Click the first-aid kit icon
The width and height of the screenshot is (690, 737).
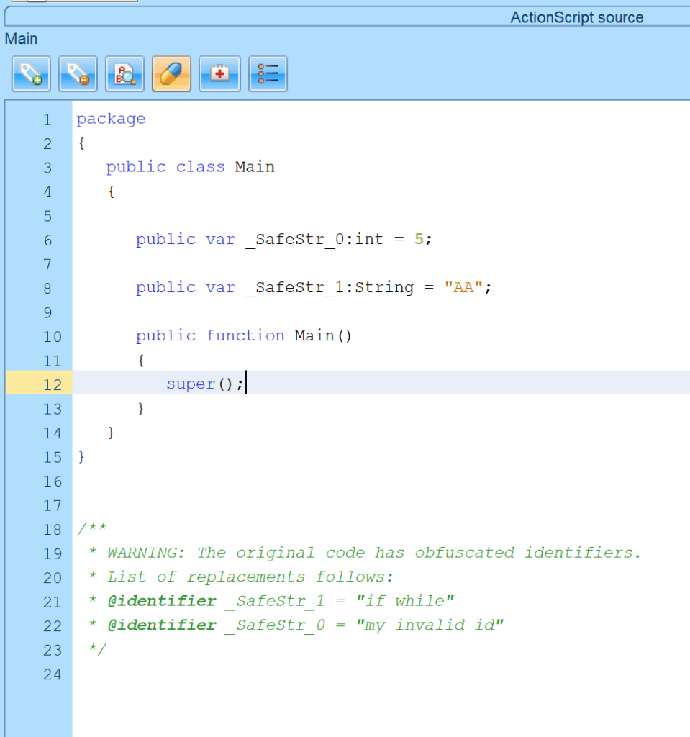coord(219,74)
